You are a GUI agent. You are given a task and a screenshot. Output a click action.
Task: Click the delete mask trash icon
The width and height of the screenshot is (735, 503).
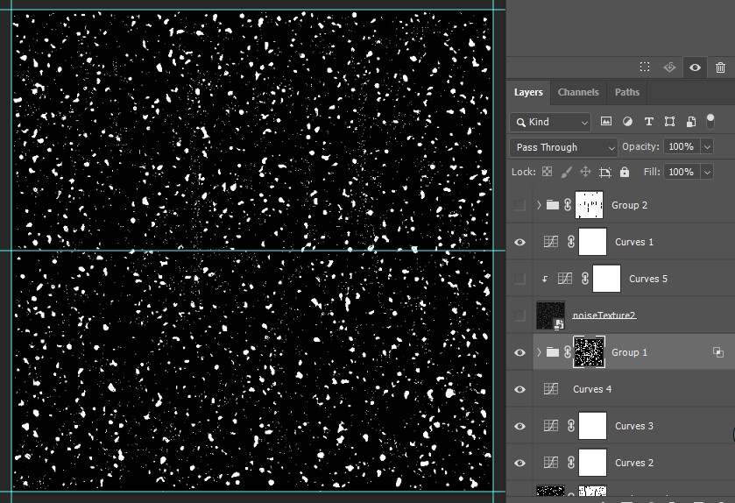click(720, 67)
